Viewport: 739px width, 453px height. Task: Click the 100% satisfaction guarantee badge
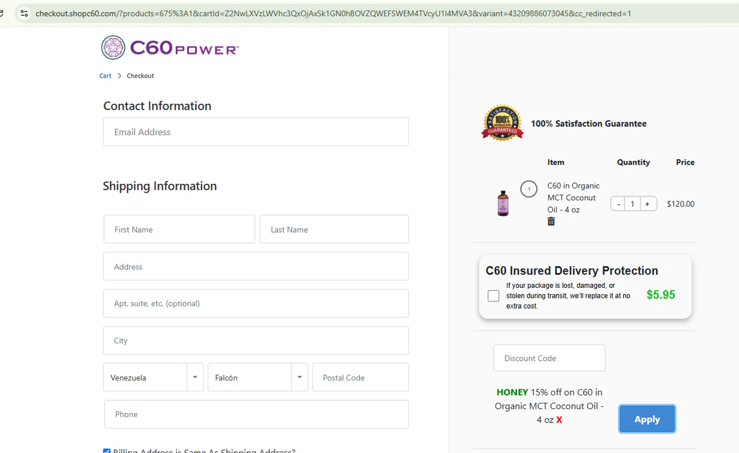[502, 123]
